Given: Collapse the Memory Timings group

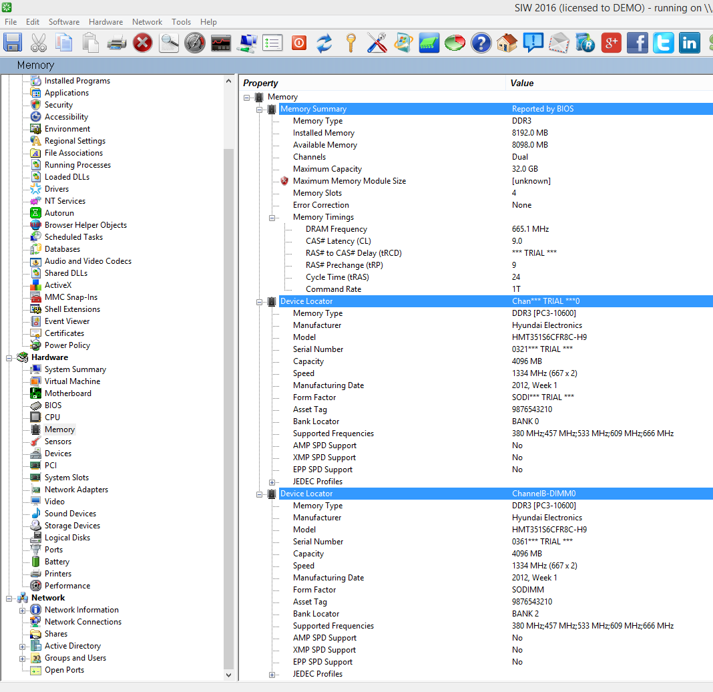Looking at the screenshot, I should [272, 218].
